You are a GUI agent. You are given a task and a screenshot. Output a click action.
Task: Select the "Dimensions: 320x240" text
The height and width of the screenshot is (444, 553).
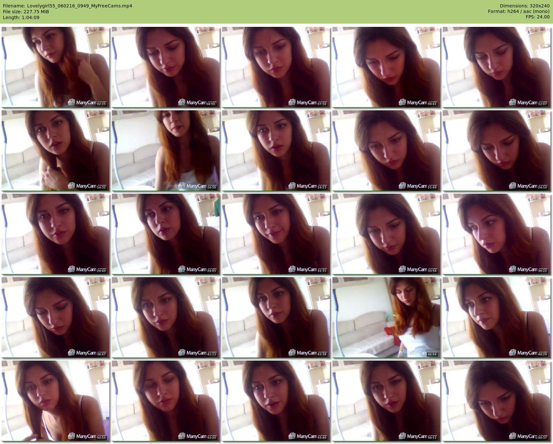[x=525, y=6]
